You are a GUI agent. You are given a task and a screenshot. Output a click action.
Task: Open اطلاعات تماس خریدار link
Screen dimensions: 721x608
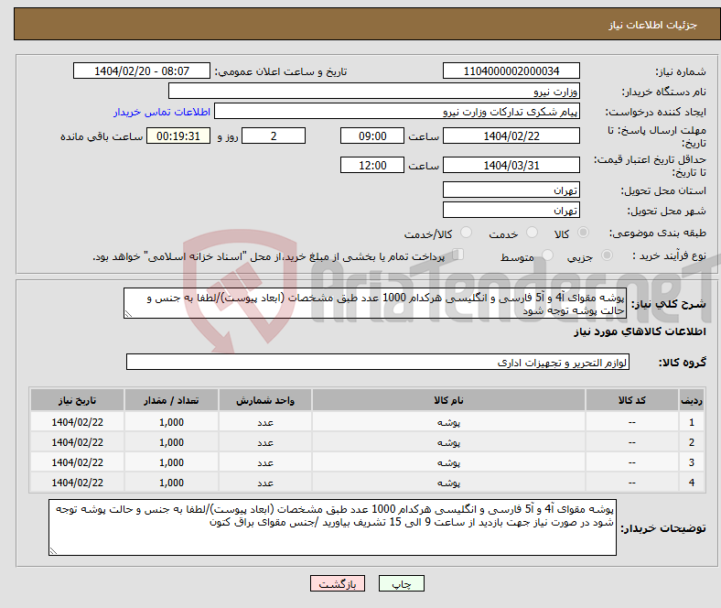click(x=162, y=112)
